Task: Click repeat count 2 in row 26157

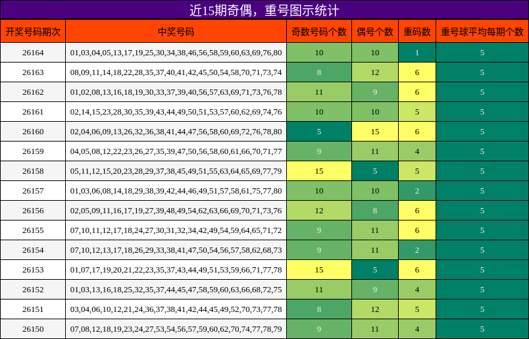Action: (417, 191)
